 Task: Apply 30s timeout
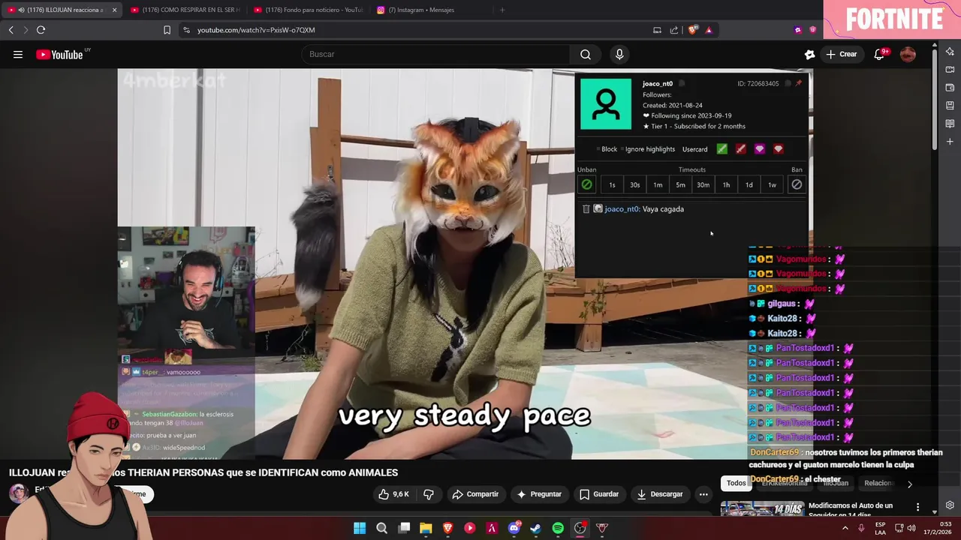click(x=635, y=184)
